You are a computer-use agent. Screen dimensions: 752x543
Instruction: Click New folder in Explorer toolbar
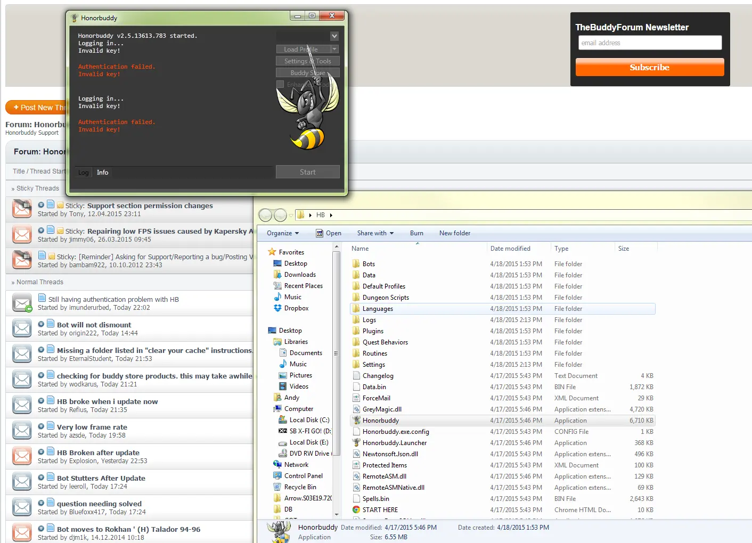[455, 233]
